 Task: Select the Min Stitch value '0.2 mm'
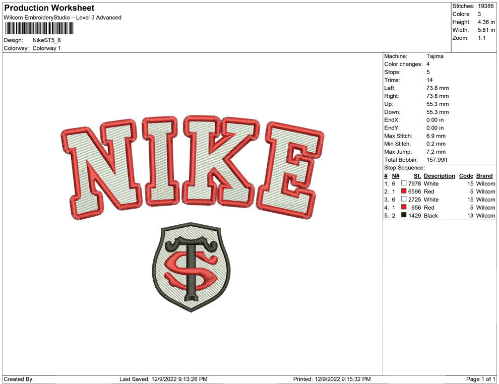(x=436, y=144)
